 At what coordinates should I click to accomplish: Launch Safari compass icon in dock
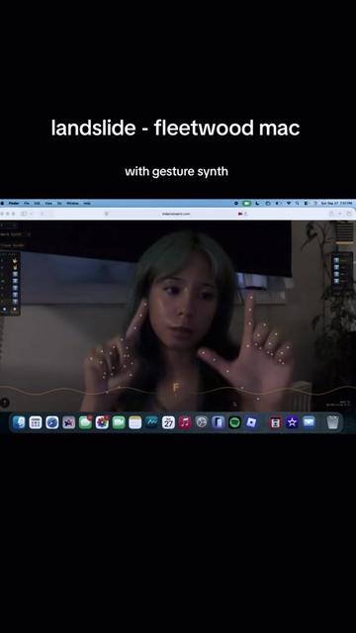pyautogui.click(x=52, y=422)
